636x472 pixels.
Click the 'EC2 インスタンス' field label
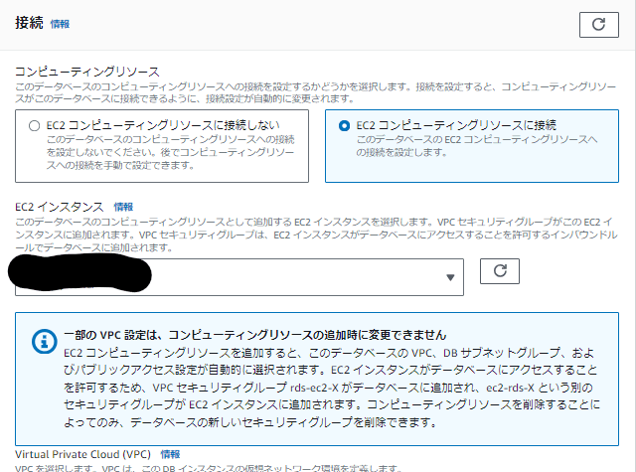click(60, 208)
